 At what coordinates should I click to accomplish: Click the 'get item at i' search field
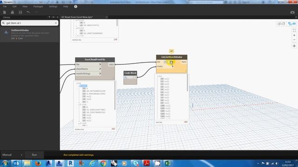click(29, 23)
